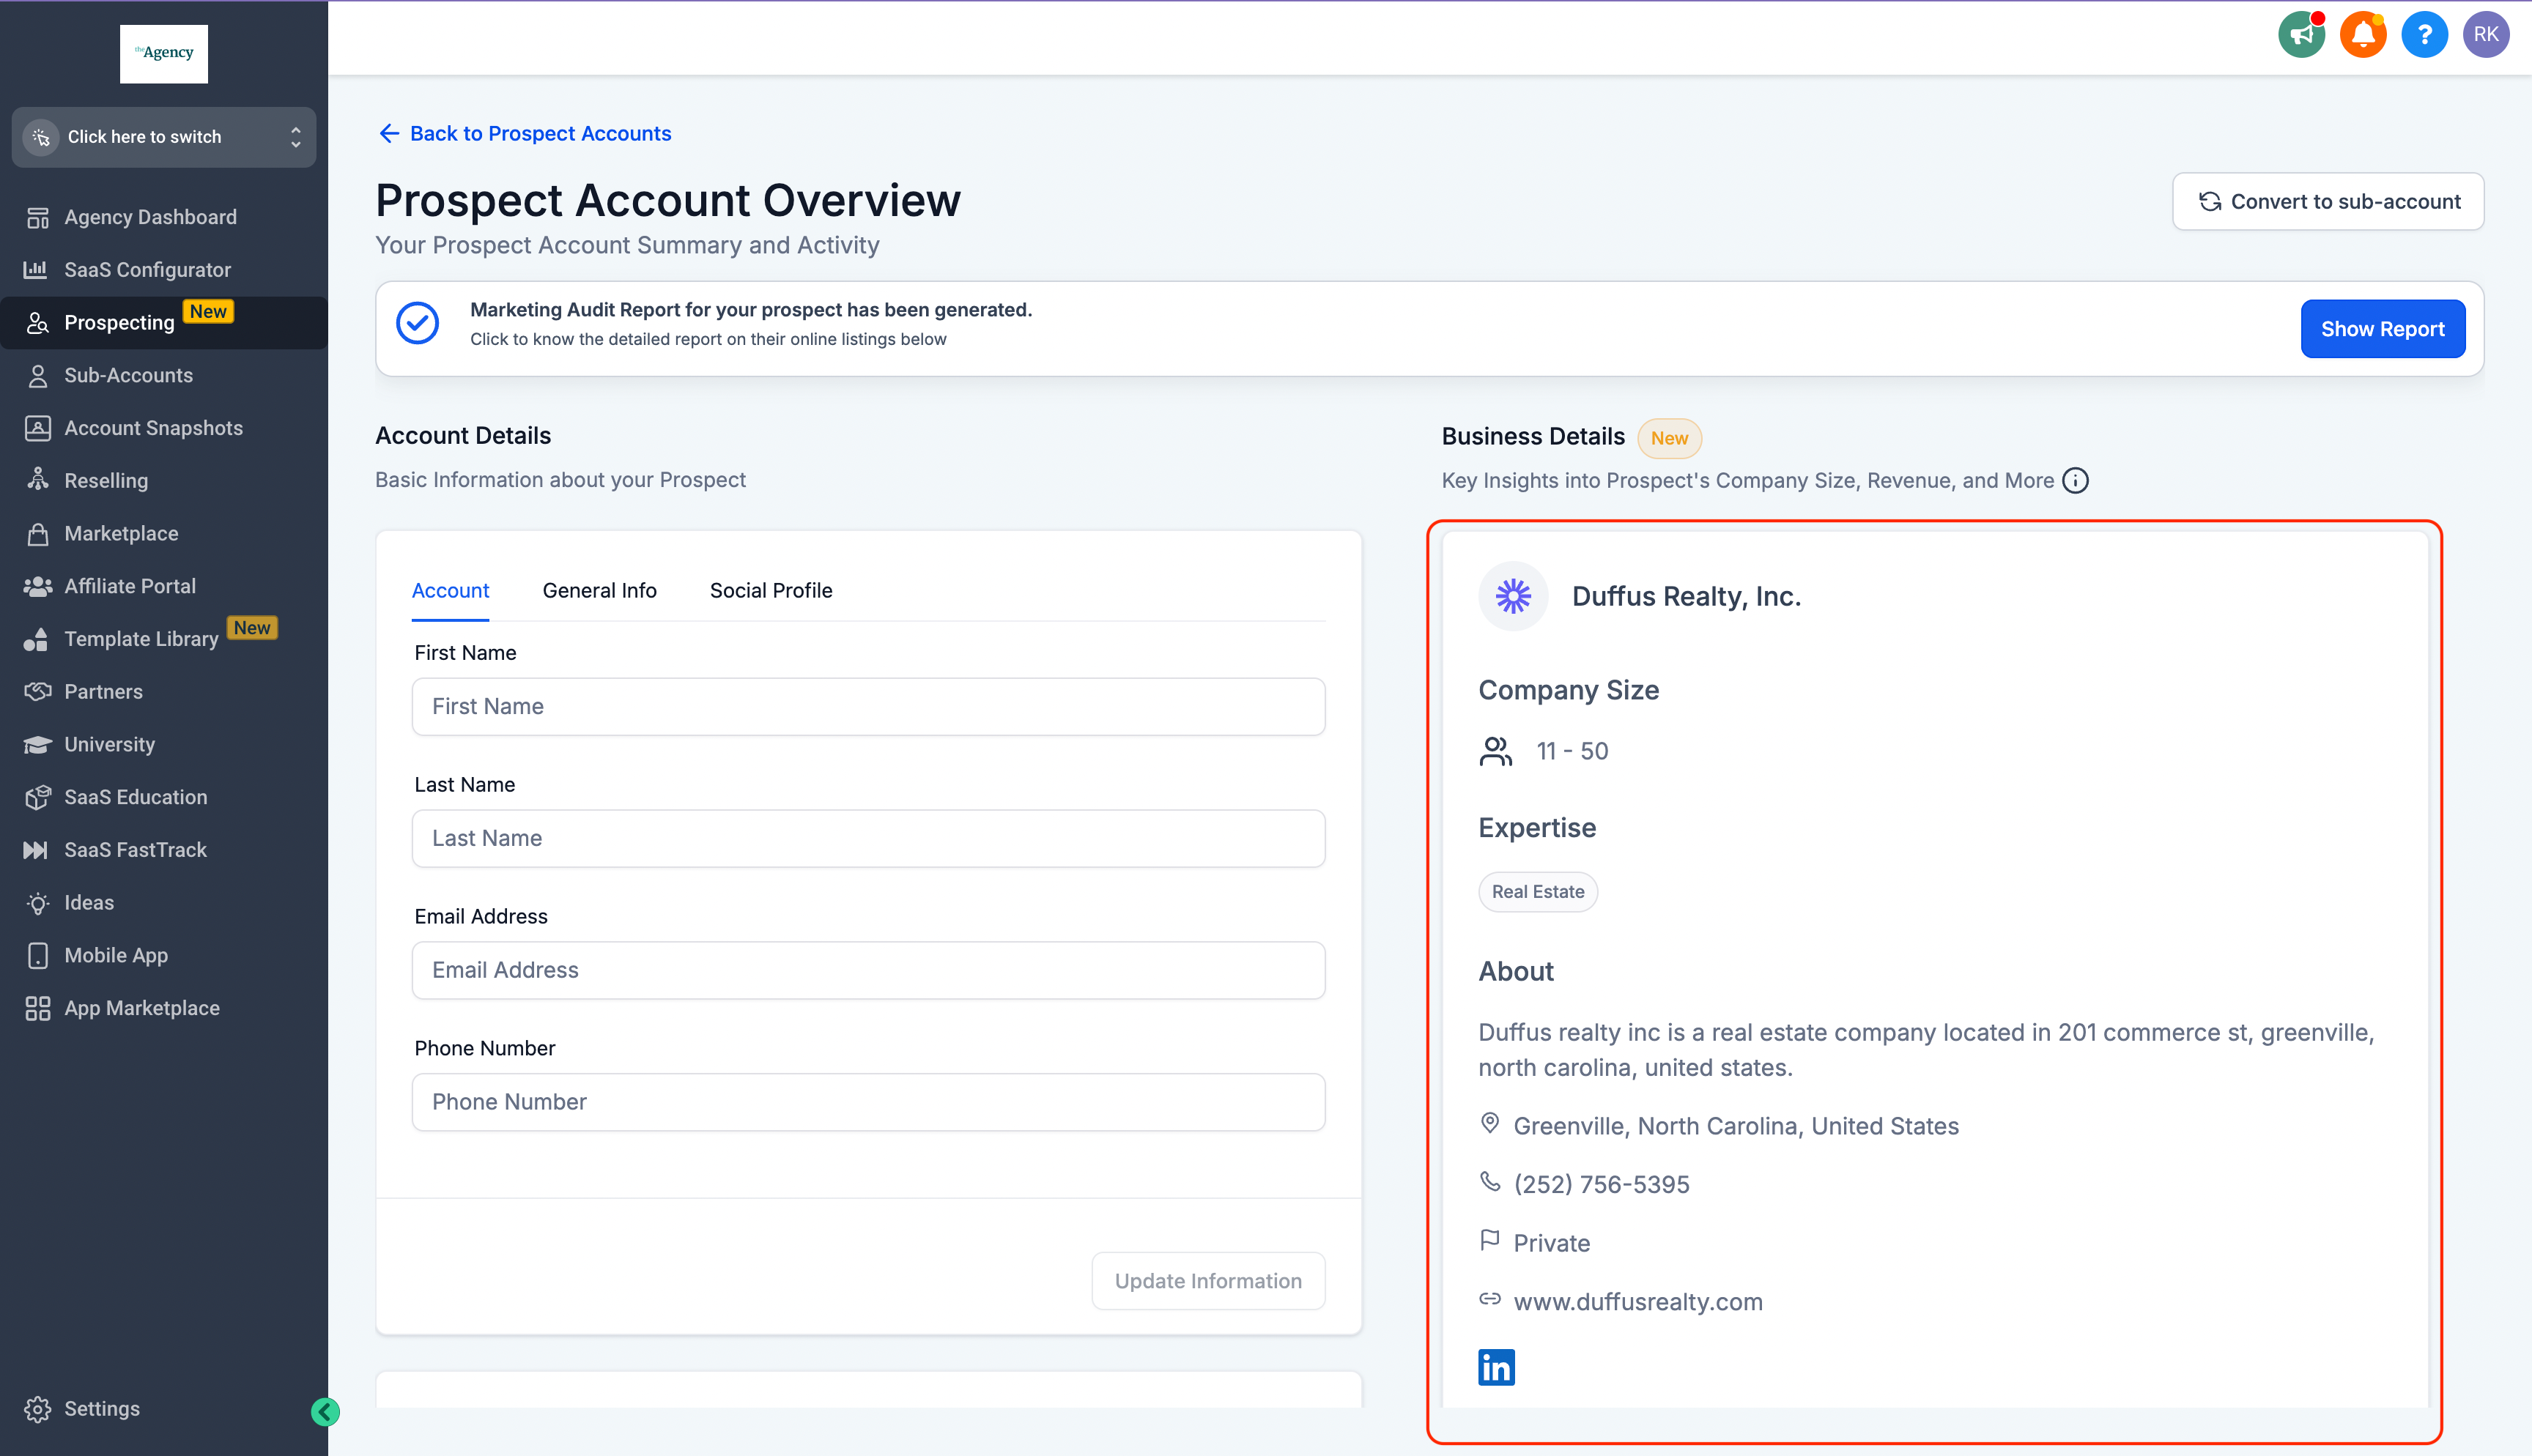
Task: Click the '11 - 50' company size value
Action: pyautogui.click(x=1572, y=751)
